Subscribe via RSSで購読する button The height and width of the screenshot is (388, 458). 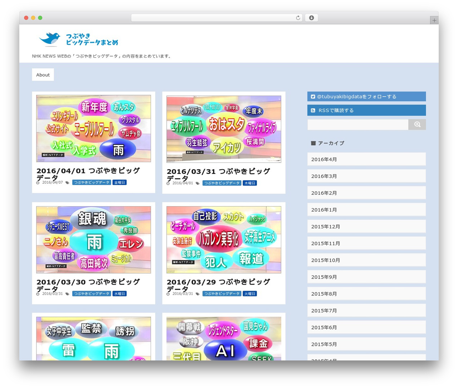(x=366, y=110)
